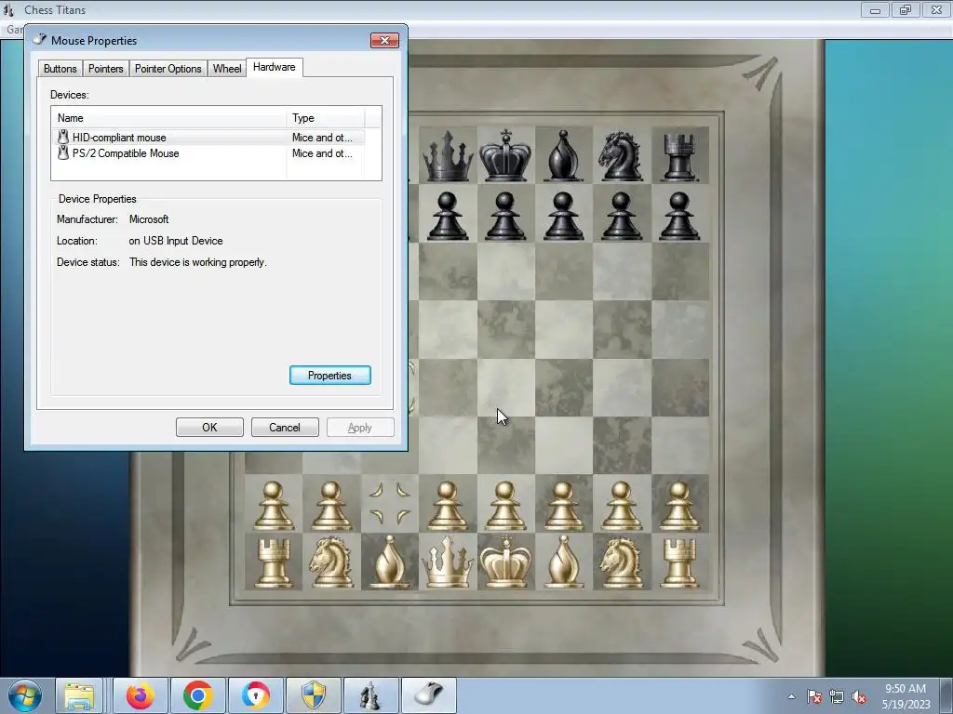Screen dimensions: 953x714
Task: Close the Mouse Properties dialog
Action: tap(384, 40)
